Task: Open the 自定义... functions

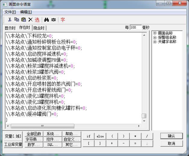Action: (x=72, y=139)
